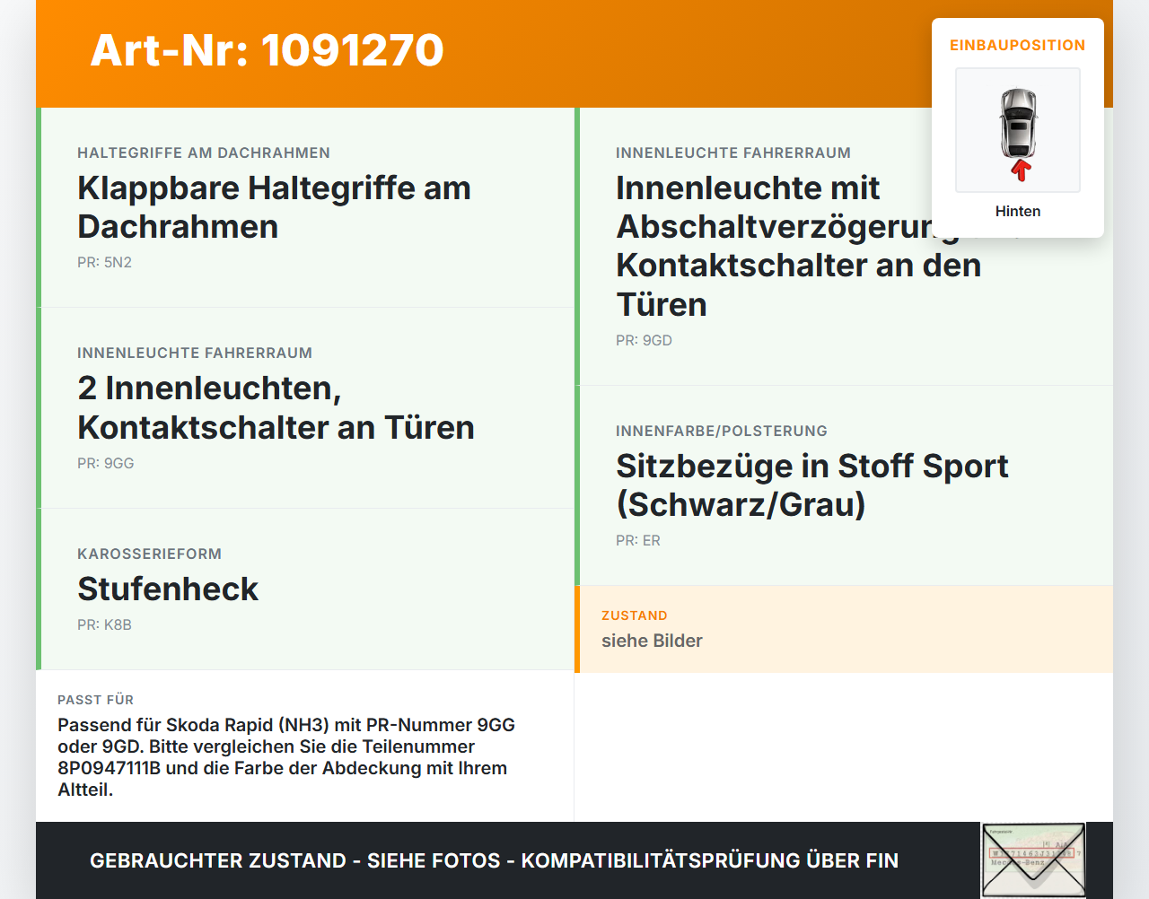Click the PR: 5N2 code
Screen dimensions: 1149x899
point(104,262)
